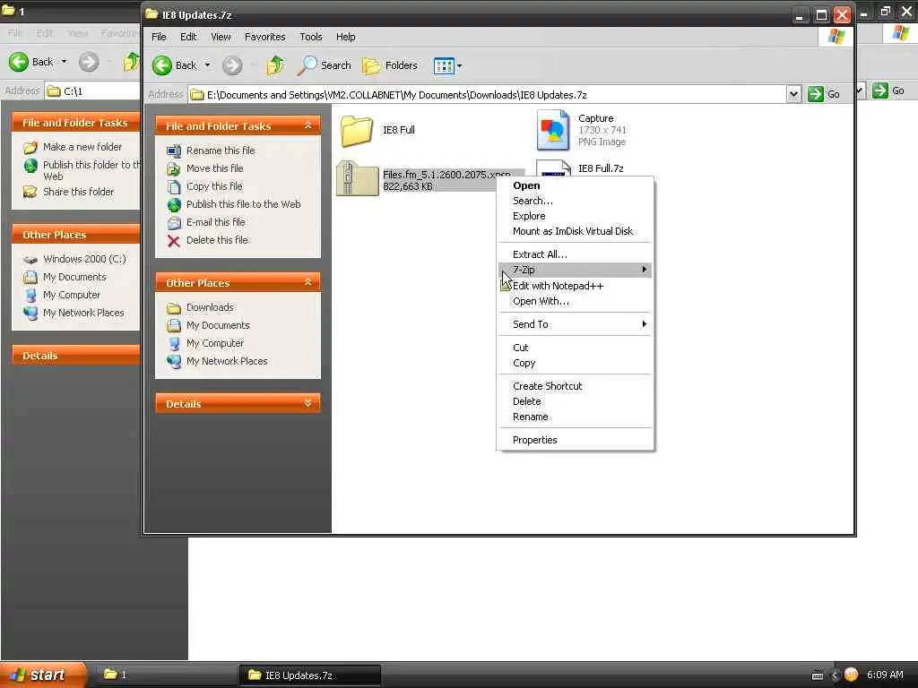Click Make a new folder in window 1

pyautogui.click(x=82, y=147)
